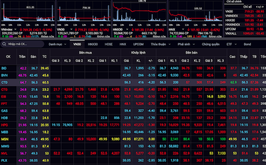Viewport: 266px width, 165px height.
Task: Open the HNX board tab
Action: click(x=123, y=44)
